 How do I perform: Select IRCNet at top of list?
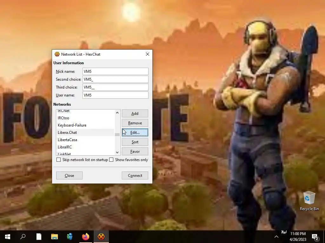(85, 111)
